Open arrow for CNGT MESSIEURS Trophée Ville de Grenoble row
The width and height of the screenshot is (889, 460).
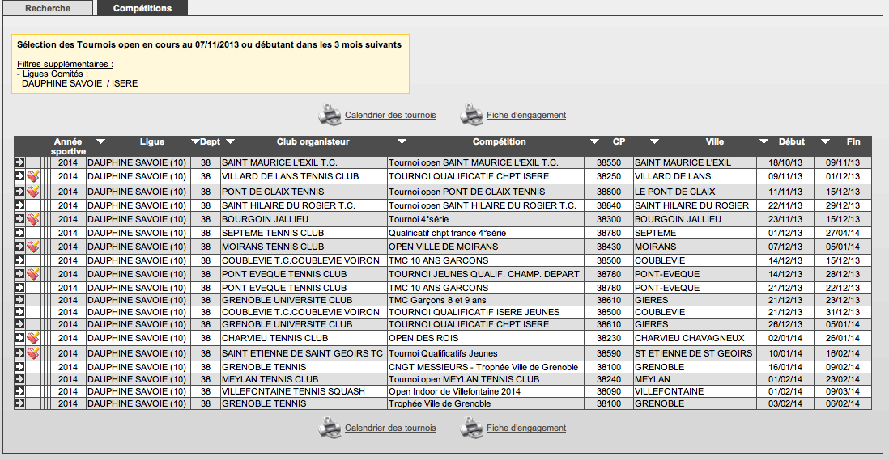(20, 367)
